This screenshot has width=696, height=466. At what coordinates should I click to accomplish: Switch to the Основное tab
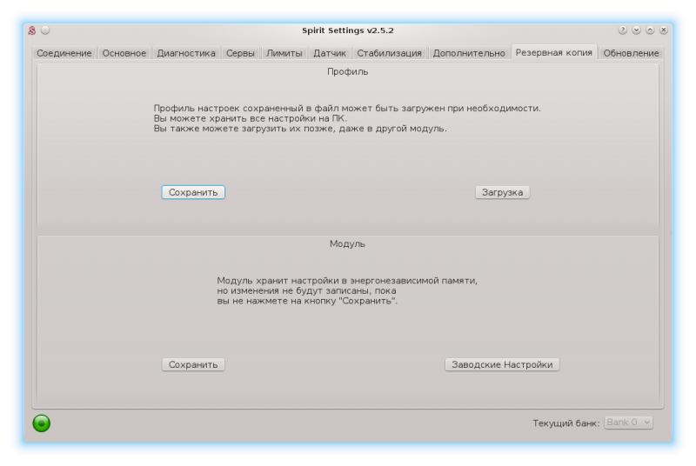tap(124, 53)
